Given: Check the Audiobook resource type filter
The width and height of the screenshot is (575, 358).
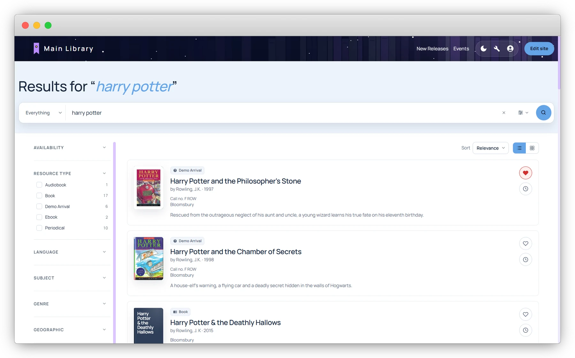Looking at the screenshot, I should (x=39, y=185).
